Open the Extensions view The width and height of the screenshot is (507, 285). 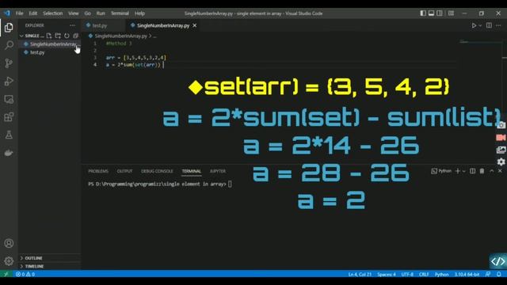pyautogui.click(x=9, y=117)
